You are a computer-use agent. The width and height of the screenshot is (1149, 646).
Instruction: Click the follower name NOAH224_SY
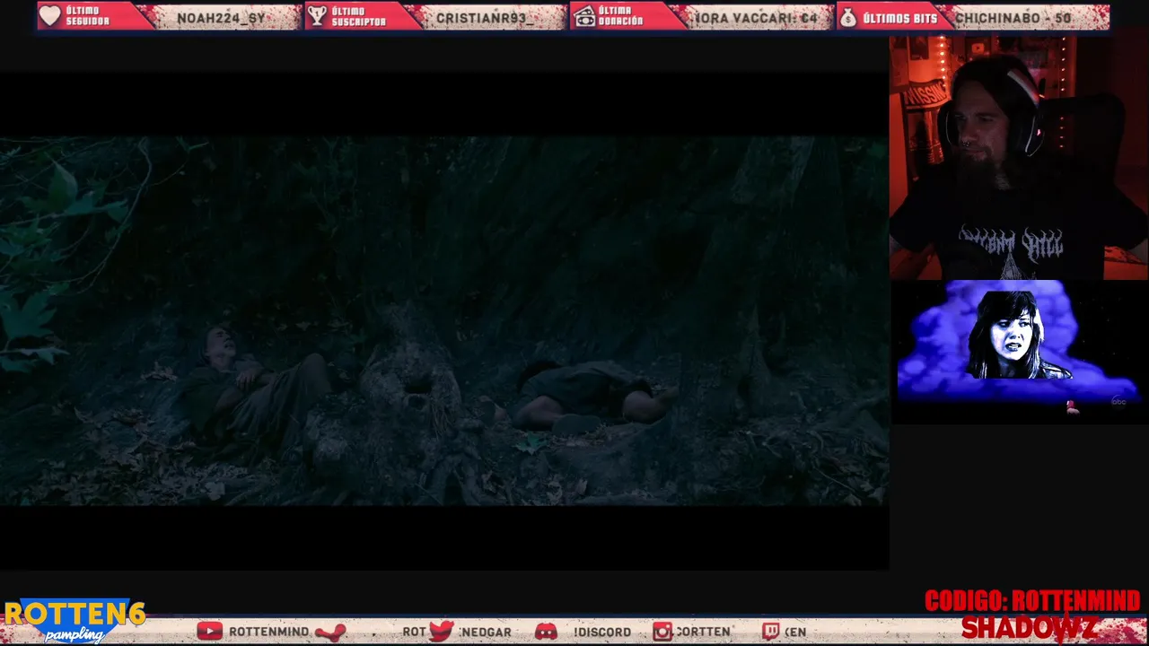click(221, 18)
